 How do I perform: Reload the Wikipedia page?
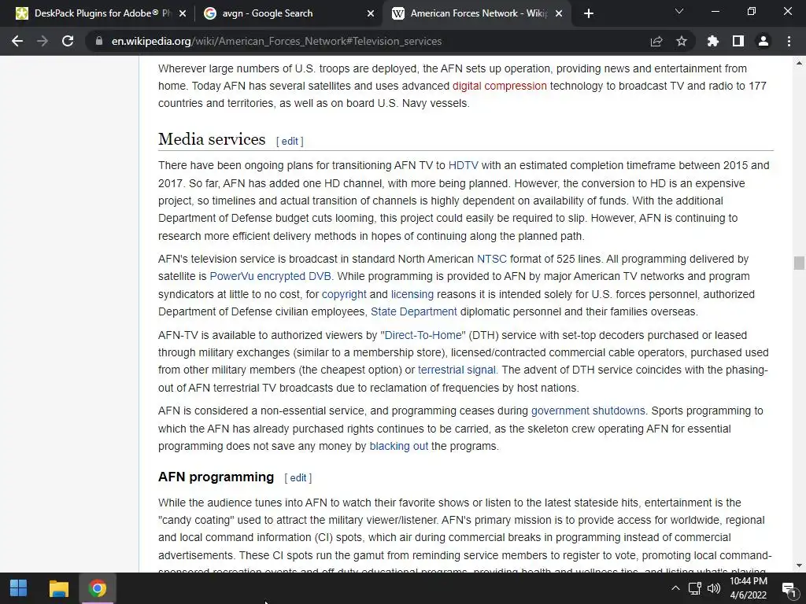[68, 41]
